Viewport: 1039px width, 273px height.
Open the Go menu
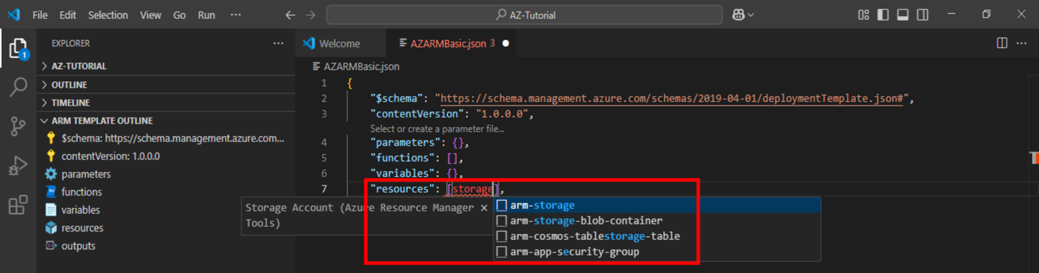[179, 15]
